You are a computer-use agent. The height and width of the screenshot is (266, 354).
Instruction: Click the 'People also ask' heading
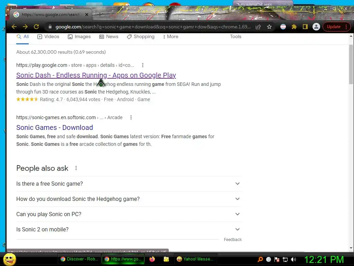pos(42,168)
